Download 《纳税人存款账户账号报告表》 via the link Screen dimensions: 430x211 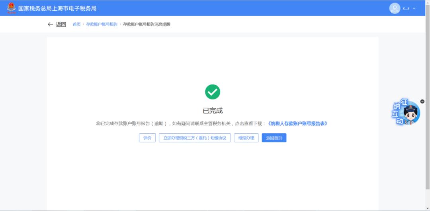pyautogui.click(x=298, y=123)
